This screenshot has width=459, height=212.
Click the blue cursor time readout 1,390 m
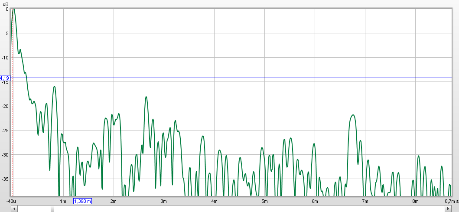click(82, 201)
